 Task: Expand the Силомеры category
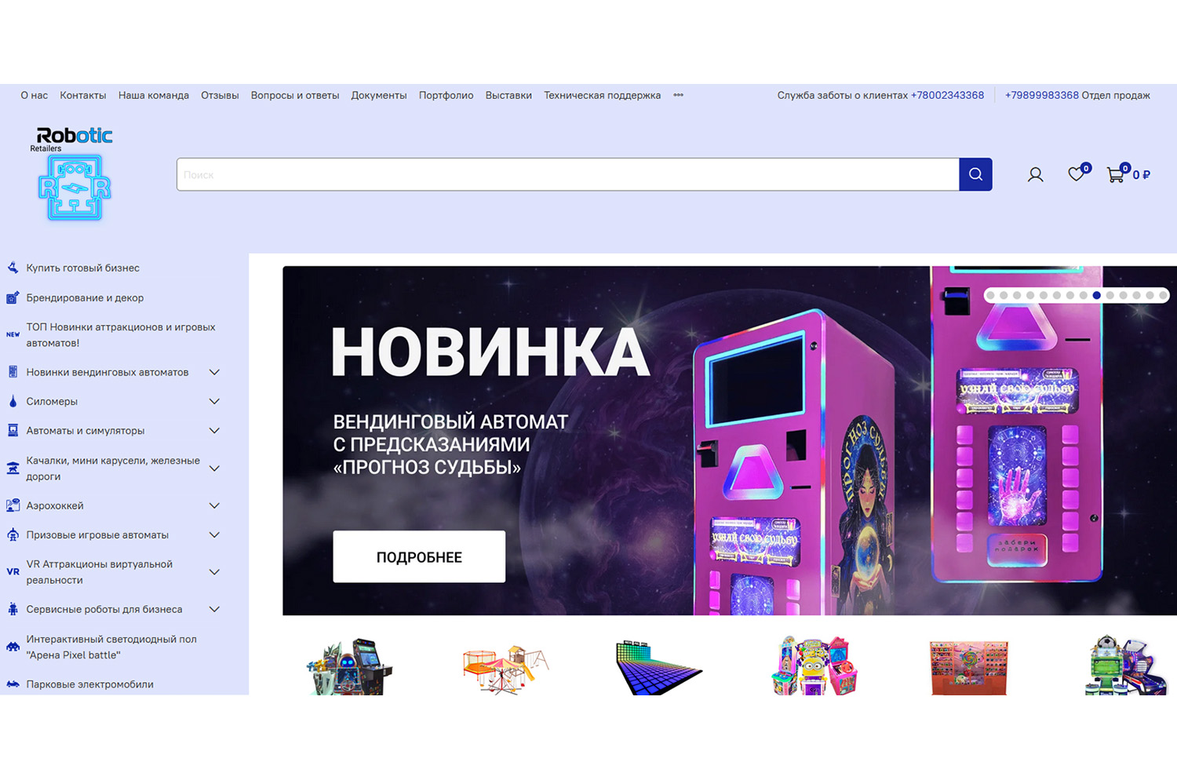click(214, 401)
